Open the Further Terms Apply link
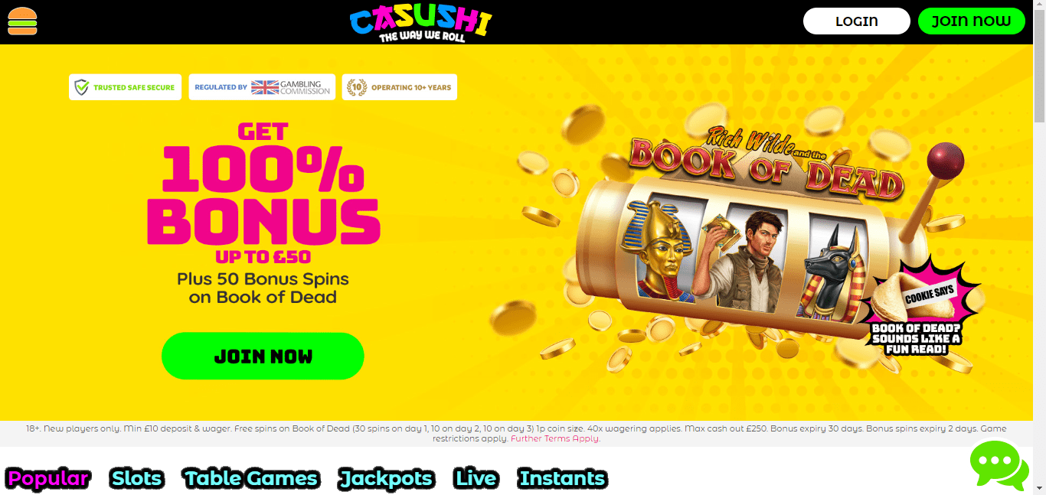This screenshot has width=1046, height=495. click(x=555, y=439)
